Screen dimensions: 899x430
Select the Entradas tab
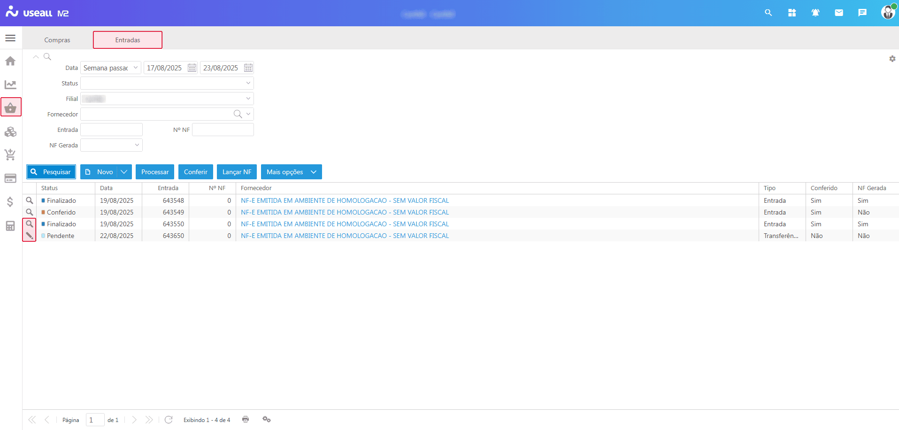click(128, 40)
